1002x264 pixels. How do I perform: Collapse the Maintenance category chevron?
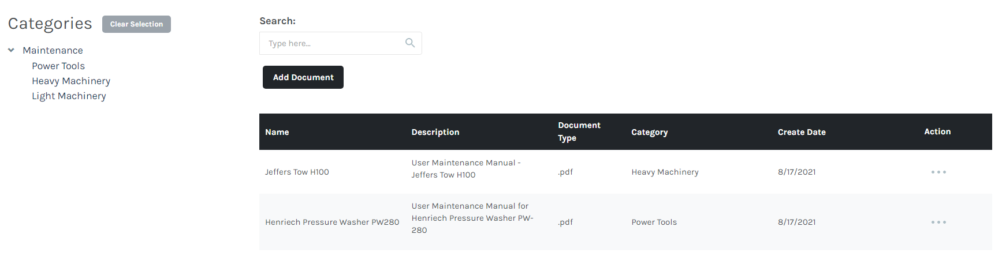tap(11, 51)
